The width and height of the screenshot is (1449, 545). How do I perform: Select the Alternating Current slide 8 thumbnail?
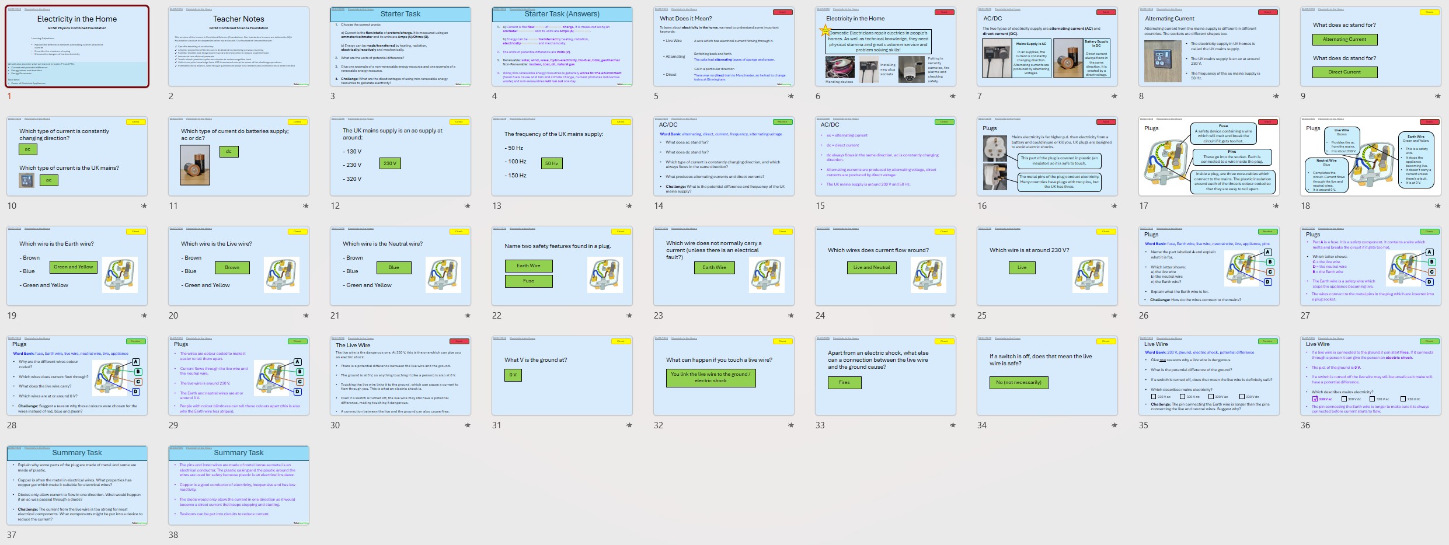[1209, 47]
